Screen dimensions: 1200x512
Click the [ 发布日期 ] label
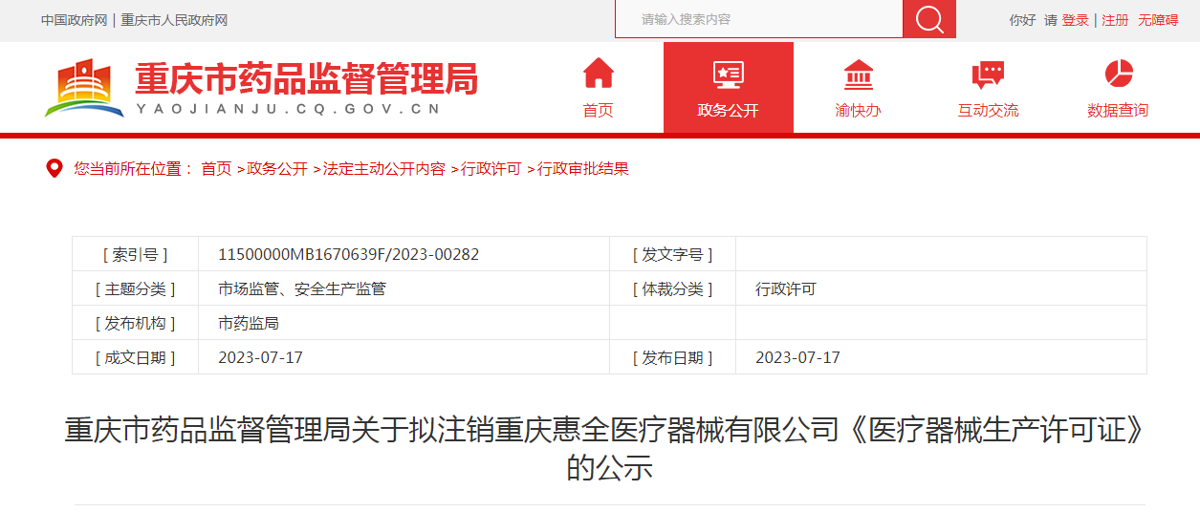[672, 357]
